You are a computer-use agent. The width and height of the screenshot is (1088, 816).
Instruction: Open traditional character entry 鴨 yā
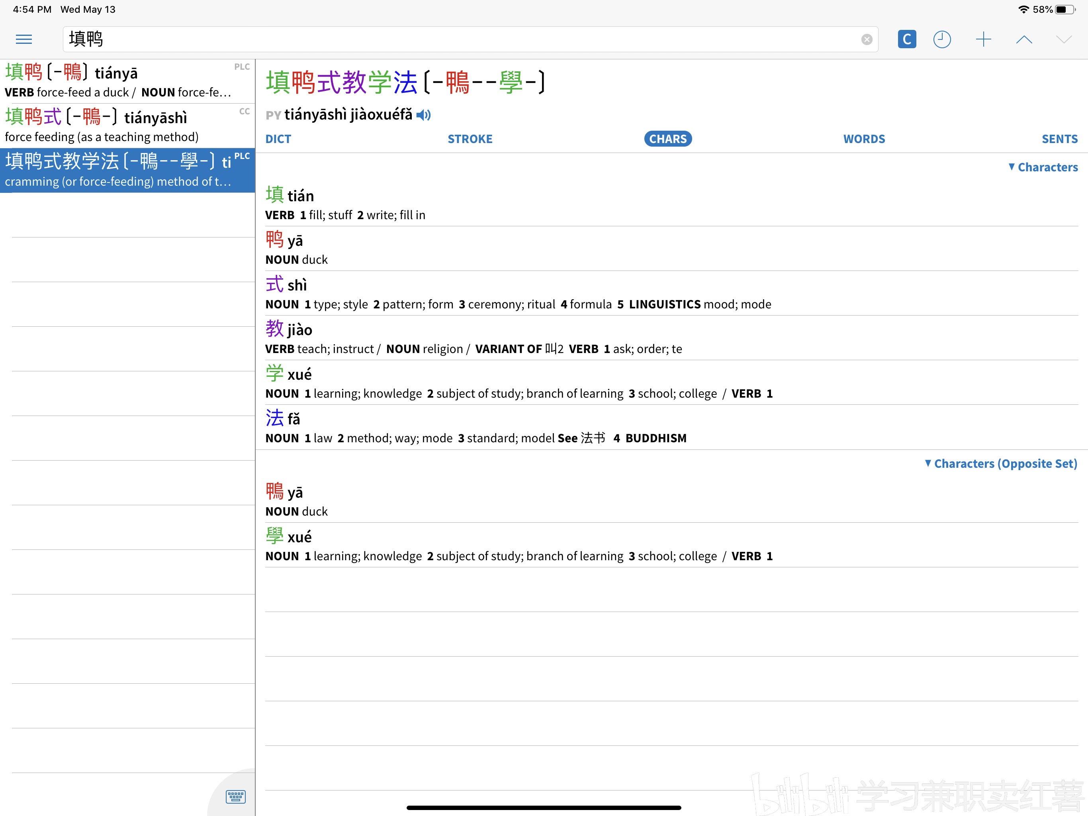point(671,500)
